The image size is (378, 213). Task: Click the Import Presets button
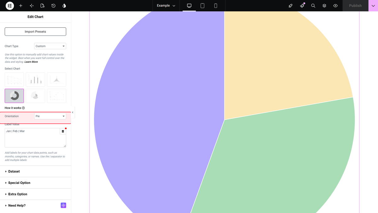coord(35,32)
